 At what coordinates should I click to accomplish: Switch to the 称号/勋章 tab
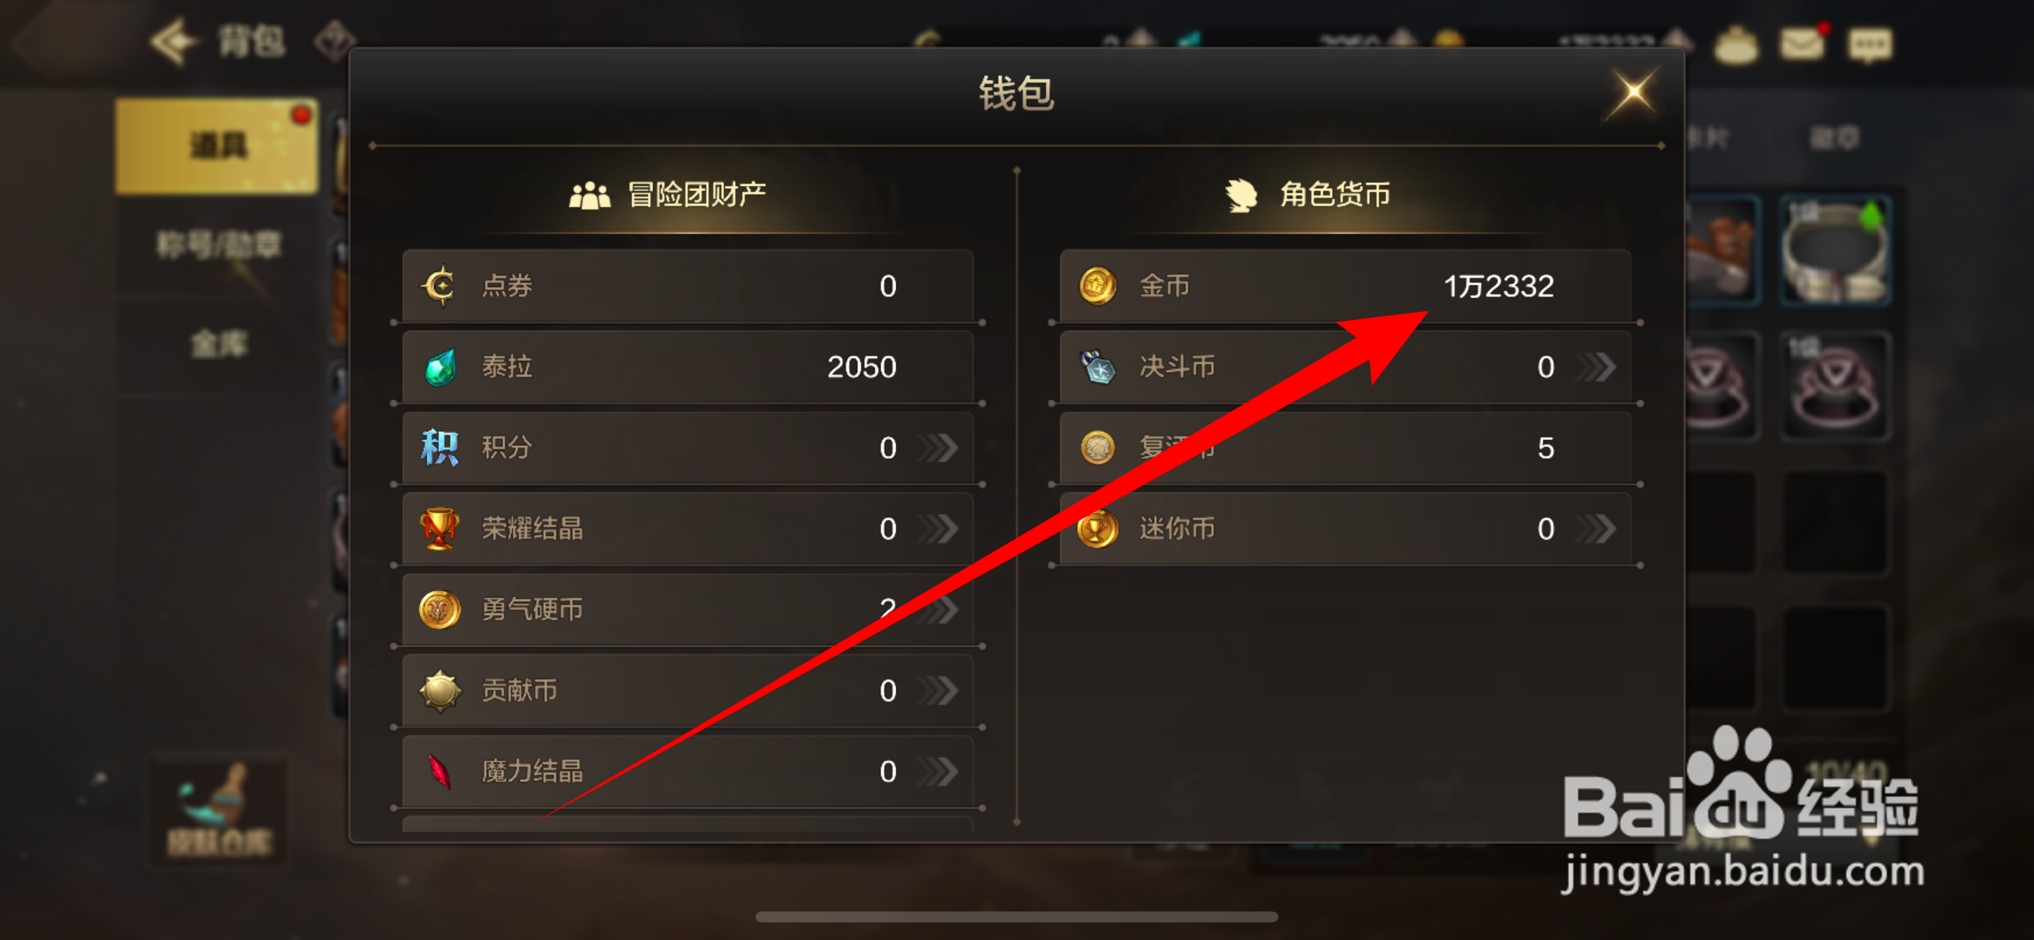(x=219, y=245)
